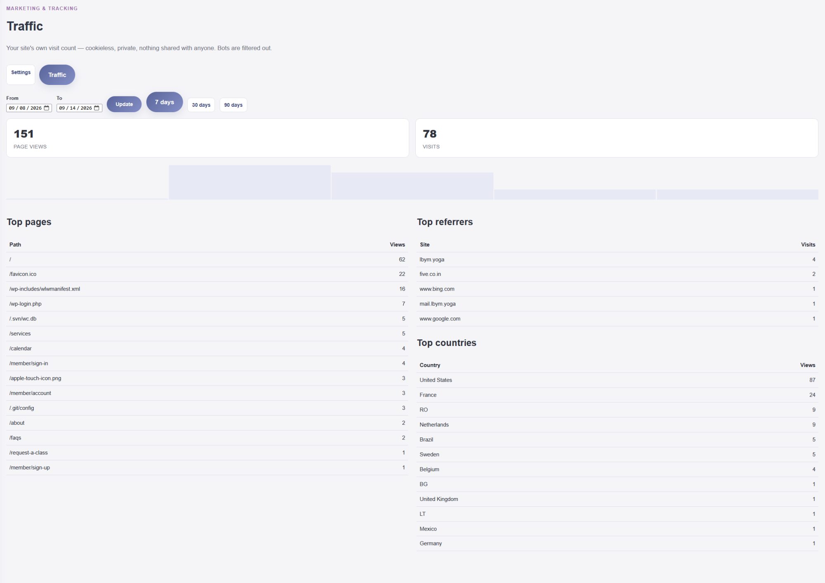The width and height of the screenshot is (825, 583).
Task: Click the 151 Page Views card
Action: tap(207, 138)
